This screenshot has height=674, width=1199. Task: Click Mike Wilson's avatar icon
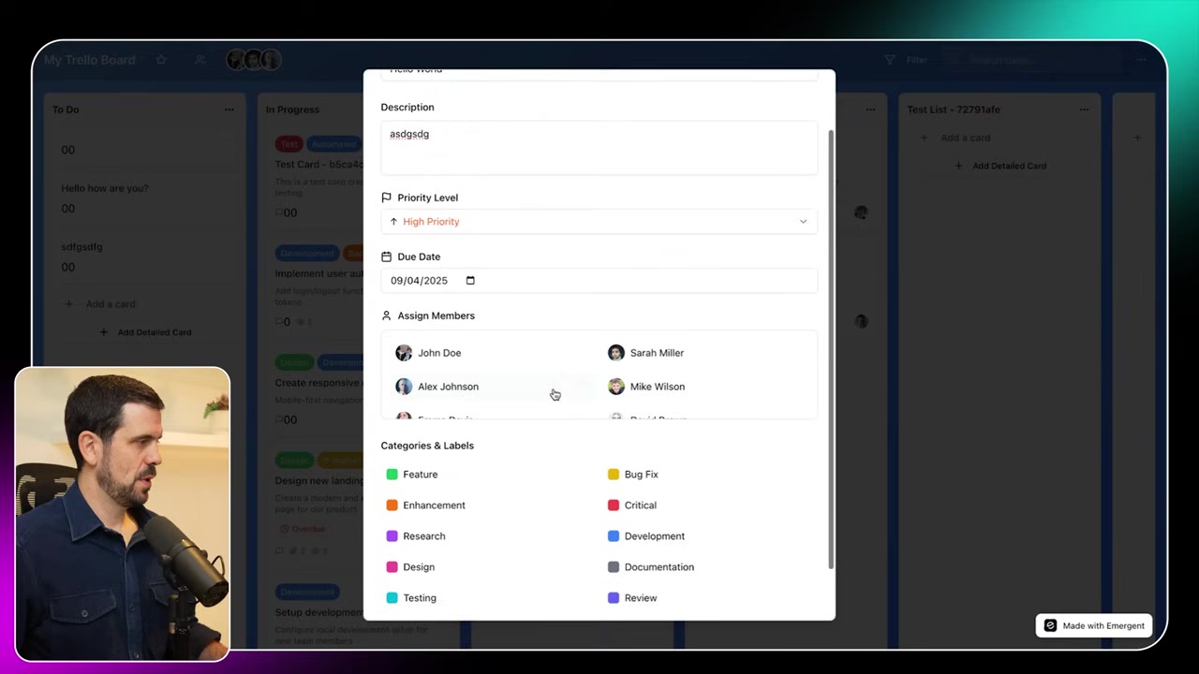(x=615, y=387)
